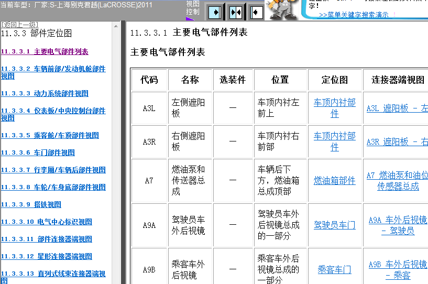
Task: Click the 驾驶员车外后视镜 name cell
Action: coord(190,225)
